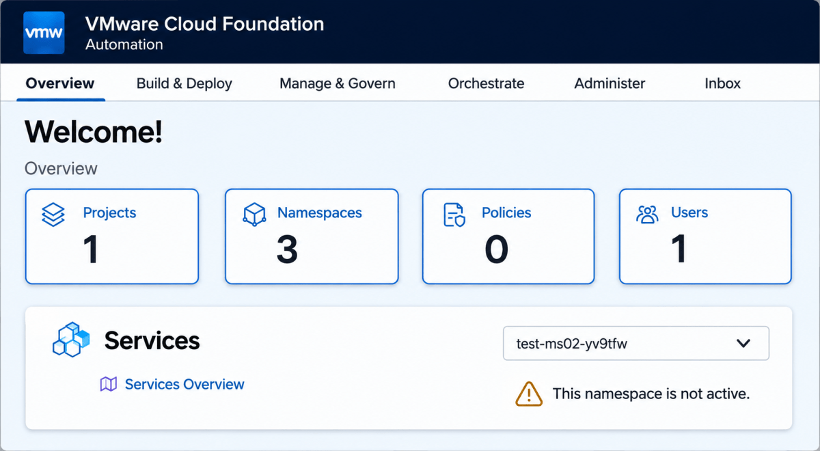Select the Orchestrate tab
This screenshot has width=820, height=451.
(x=487, y=83)
